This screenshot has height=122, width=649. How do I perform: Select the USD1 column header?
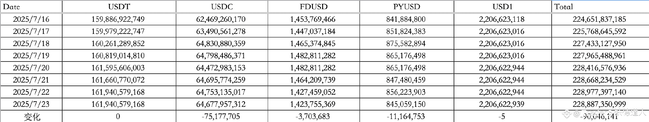(x=502, y=6)
